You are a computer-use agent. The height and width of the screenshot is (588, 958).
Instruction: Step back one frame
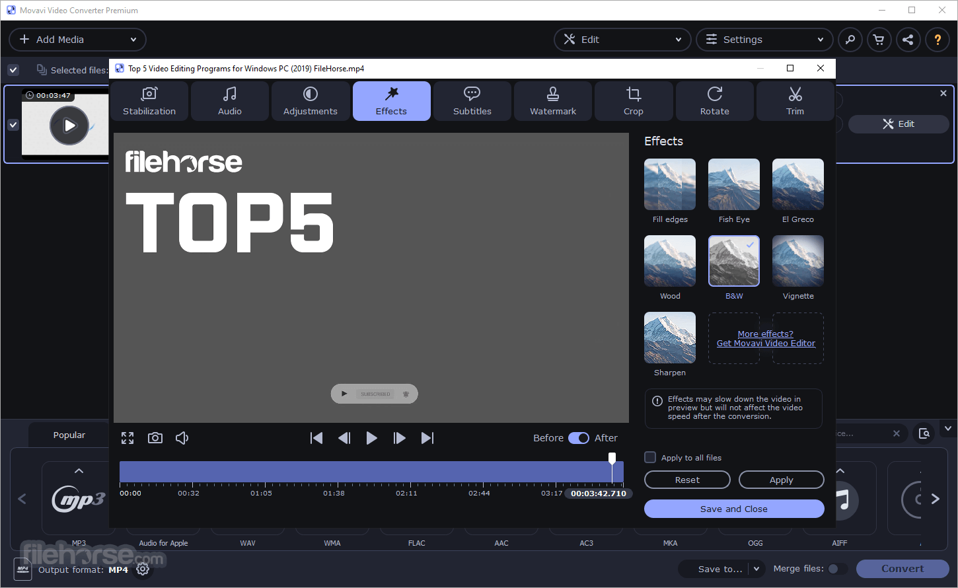344,438
